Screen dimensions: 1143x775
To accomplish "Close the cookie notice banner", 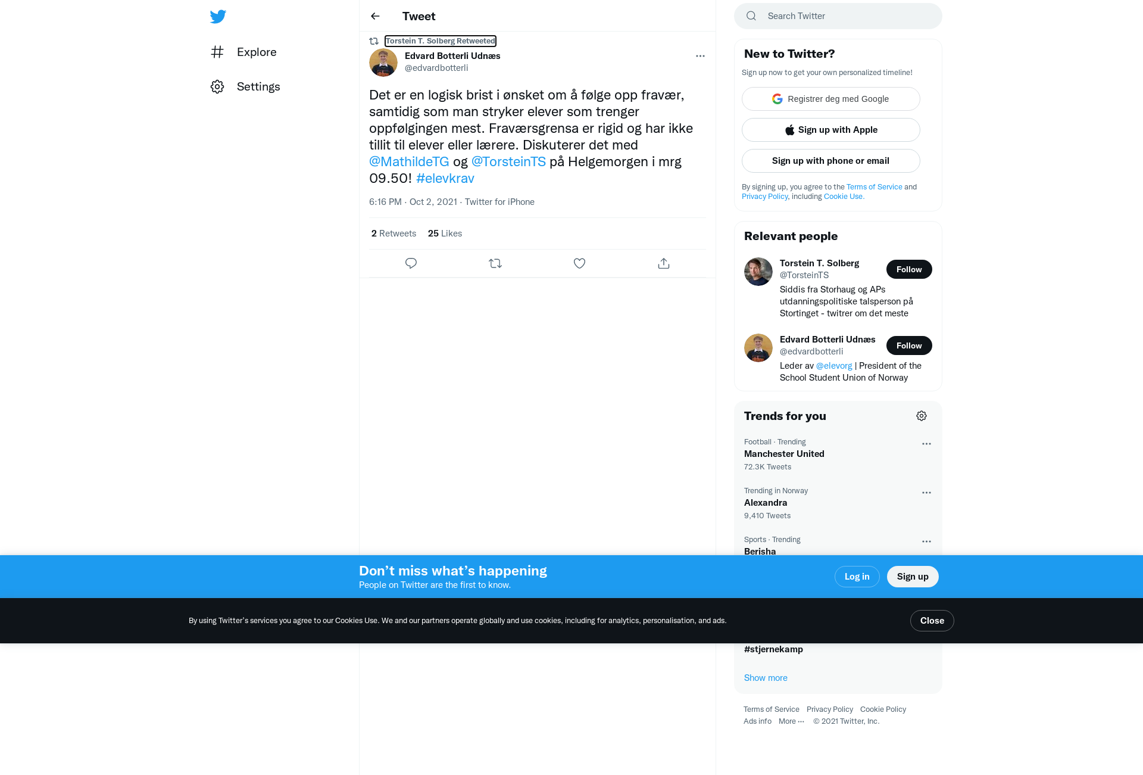I will pyautogui.click(x=932, y=621).
